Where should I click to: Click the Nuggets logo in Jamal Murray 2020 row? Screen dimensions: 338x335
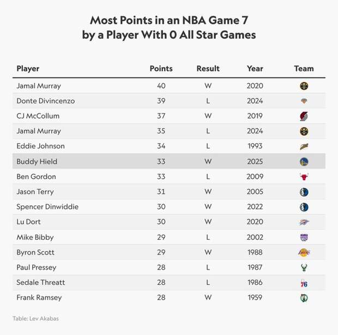point(304,86)
